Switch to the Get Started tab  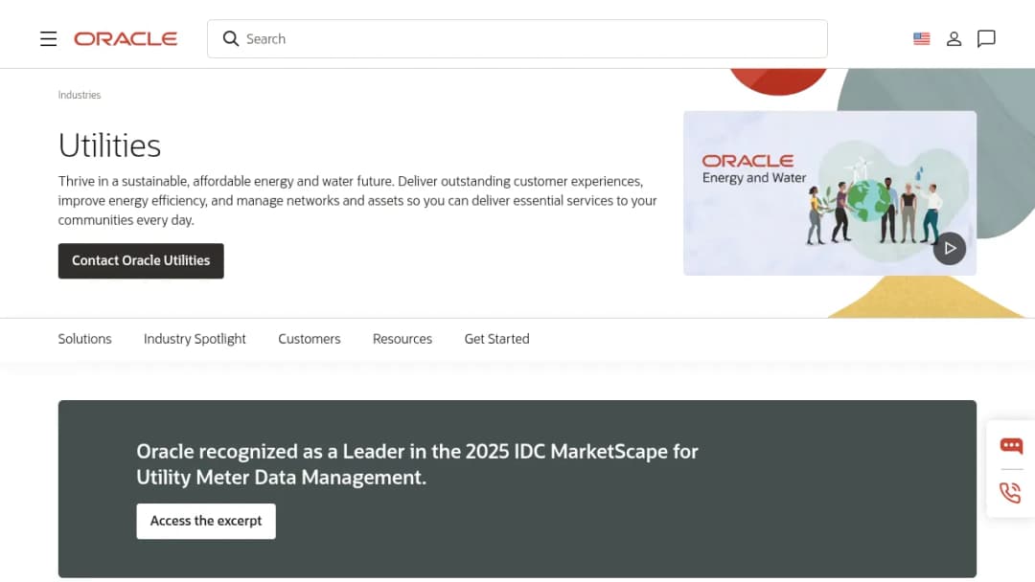point(496,339)
